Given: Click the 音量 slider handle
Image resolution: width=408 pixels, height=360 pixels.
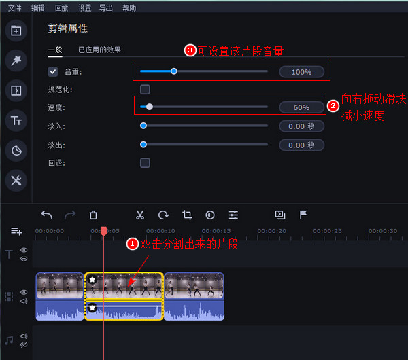Looking at the screenshot, I should point(174,71).
